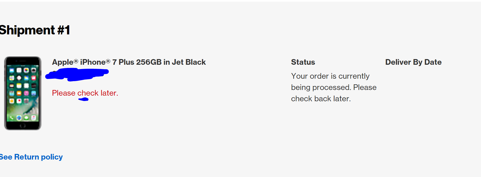Click the iPhone 7 Plus product thumbnail
The width and height of the screenshot is (481, 177).
[23, 93]
